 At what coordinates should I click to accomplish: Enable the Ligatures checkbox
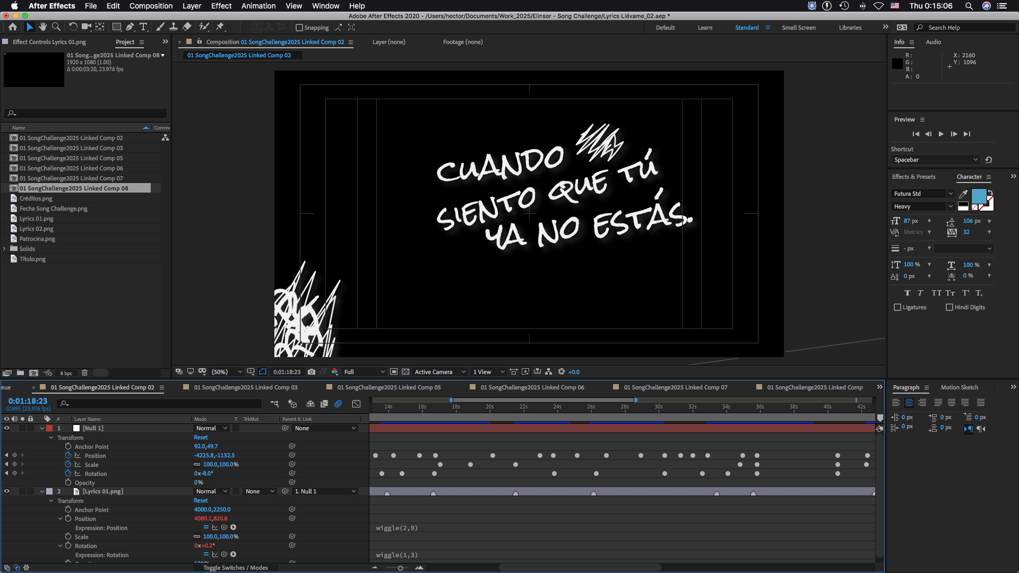tap(897, 307)
